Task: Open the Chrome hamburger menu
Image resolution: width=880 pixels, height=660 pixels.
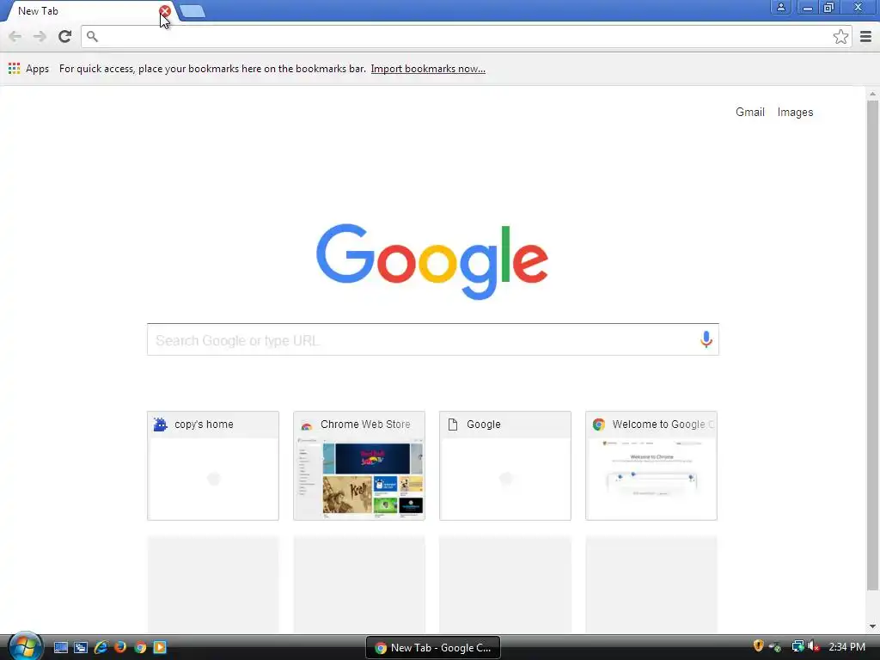Action: tap(865, 36)
